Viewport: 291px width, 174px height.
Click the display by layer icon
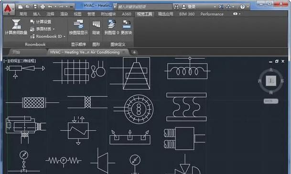pos(78,24)
